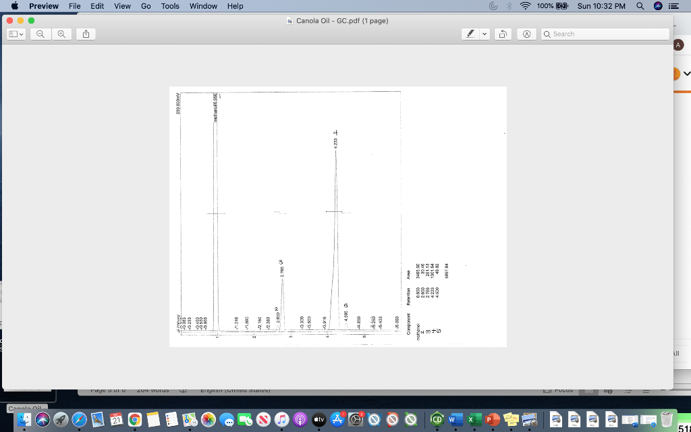This screenshot has height=432, width=691.
Task: Open the sidebar view menu button
Action: 16,34
